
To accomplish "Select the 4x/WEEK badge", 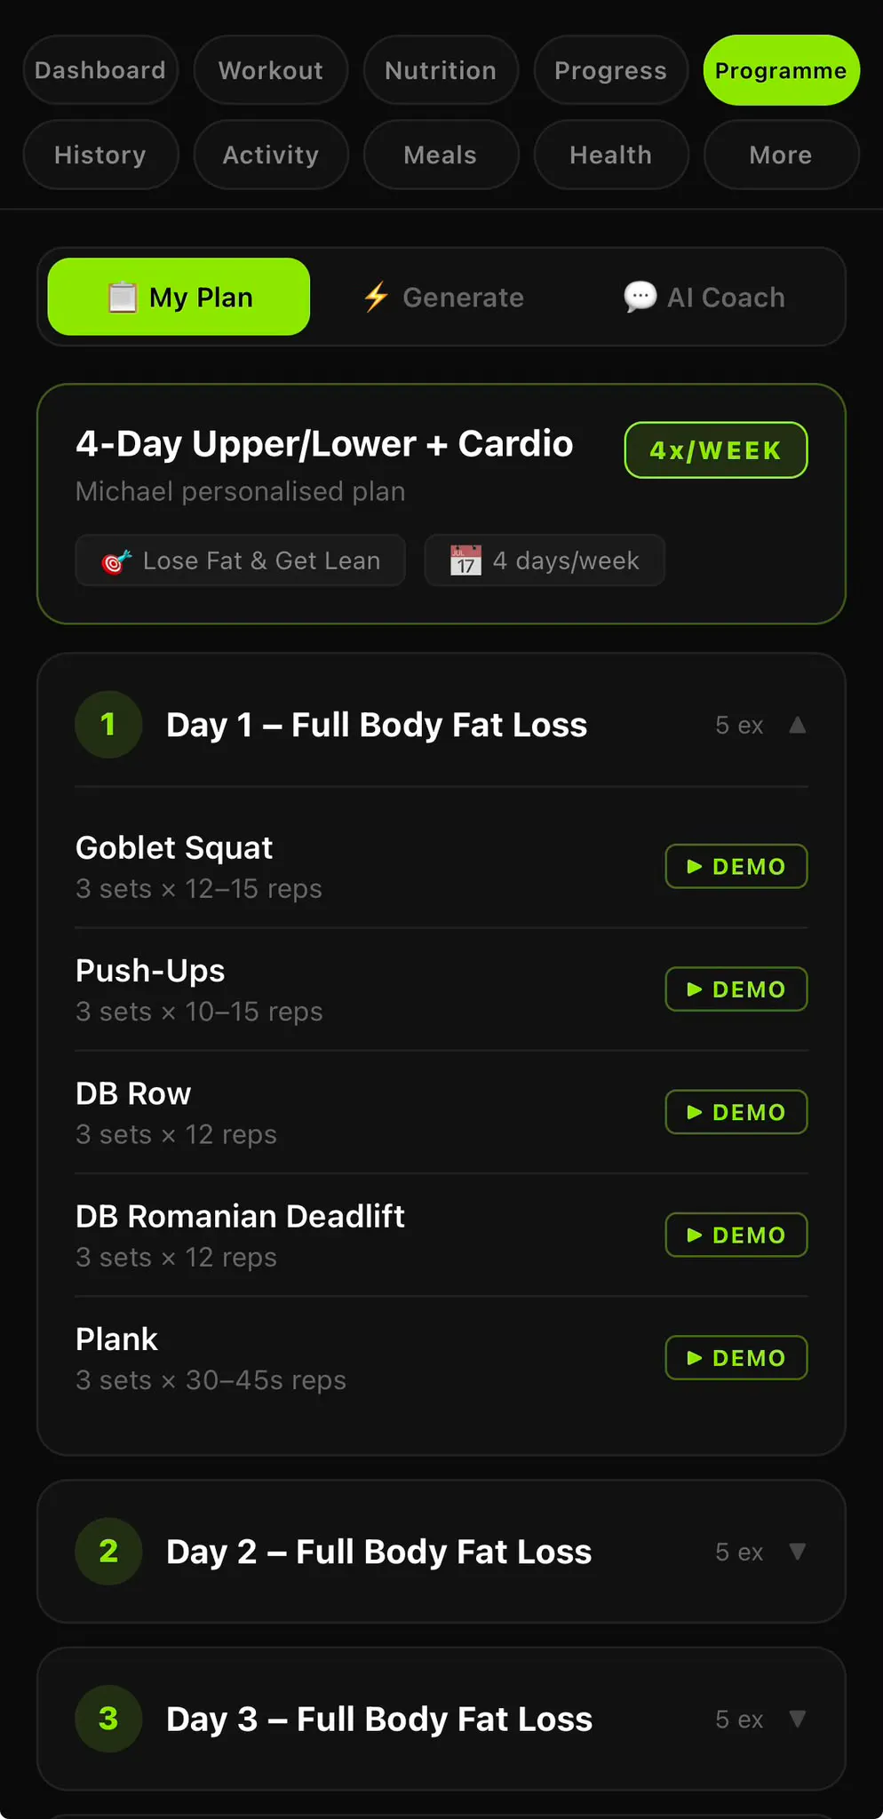I will [x=716, y=450].
